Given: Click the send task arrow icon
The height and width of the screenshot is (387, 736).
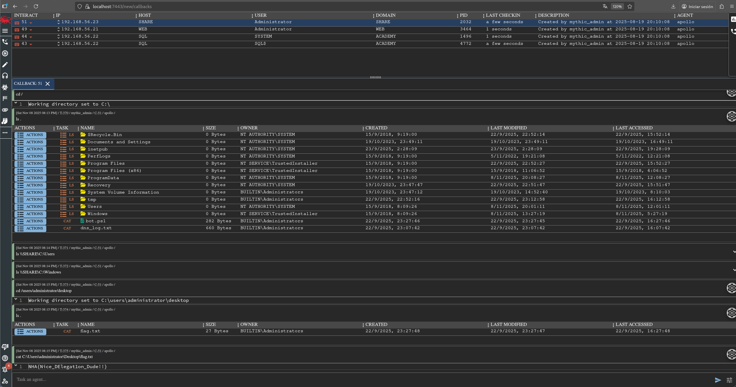Looking at the screenshot, I should (x=718, y=380).
